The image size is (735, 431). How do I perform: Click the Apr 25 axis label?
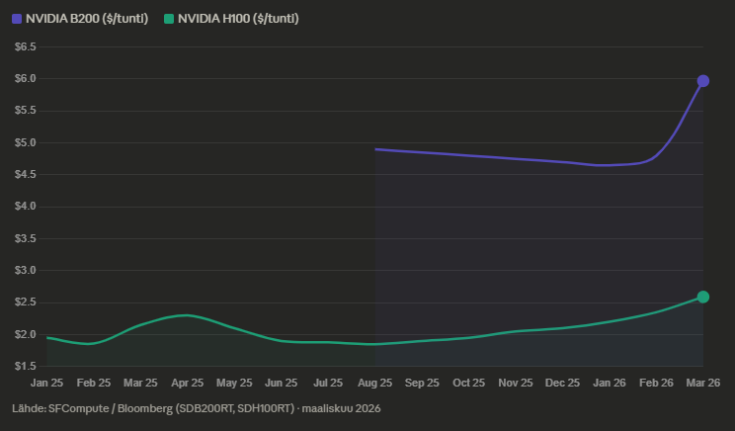pyautogui.click(x=188, y=383)
